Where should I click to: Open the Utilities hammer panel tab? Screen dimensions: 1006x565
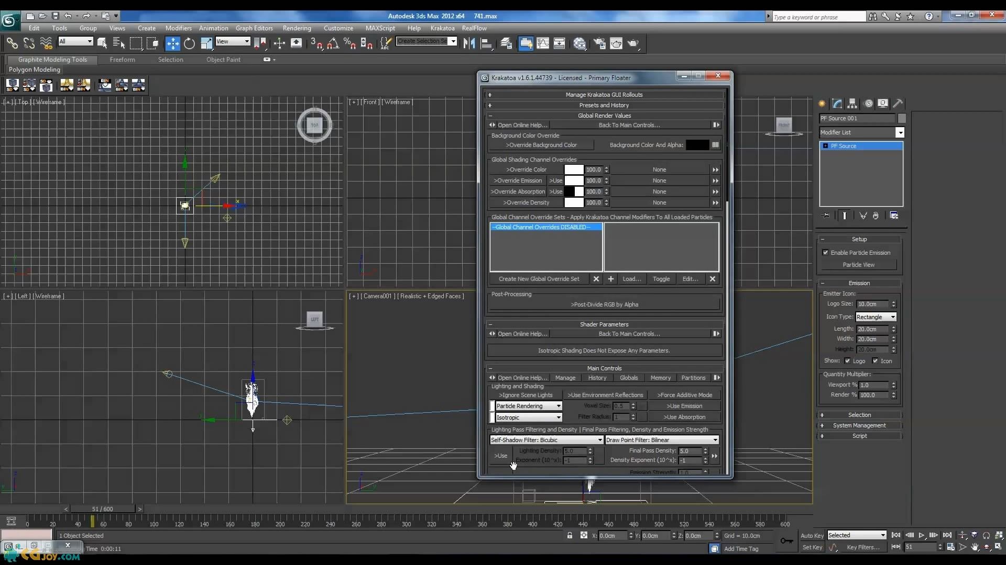[898, 104]
